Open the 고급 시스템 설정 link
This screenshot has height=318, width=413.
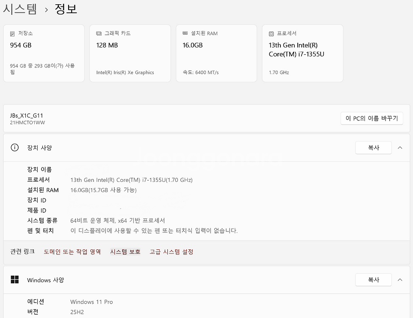171,252
